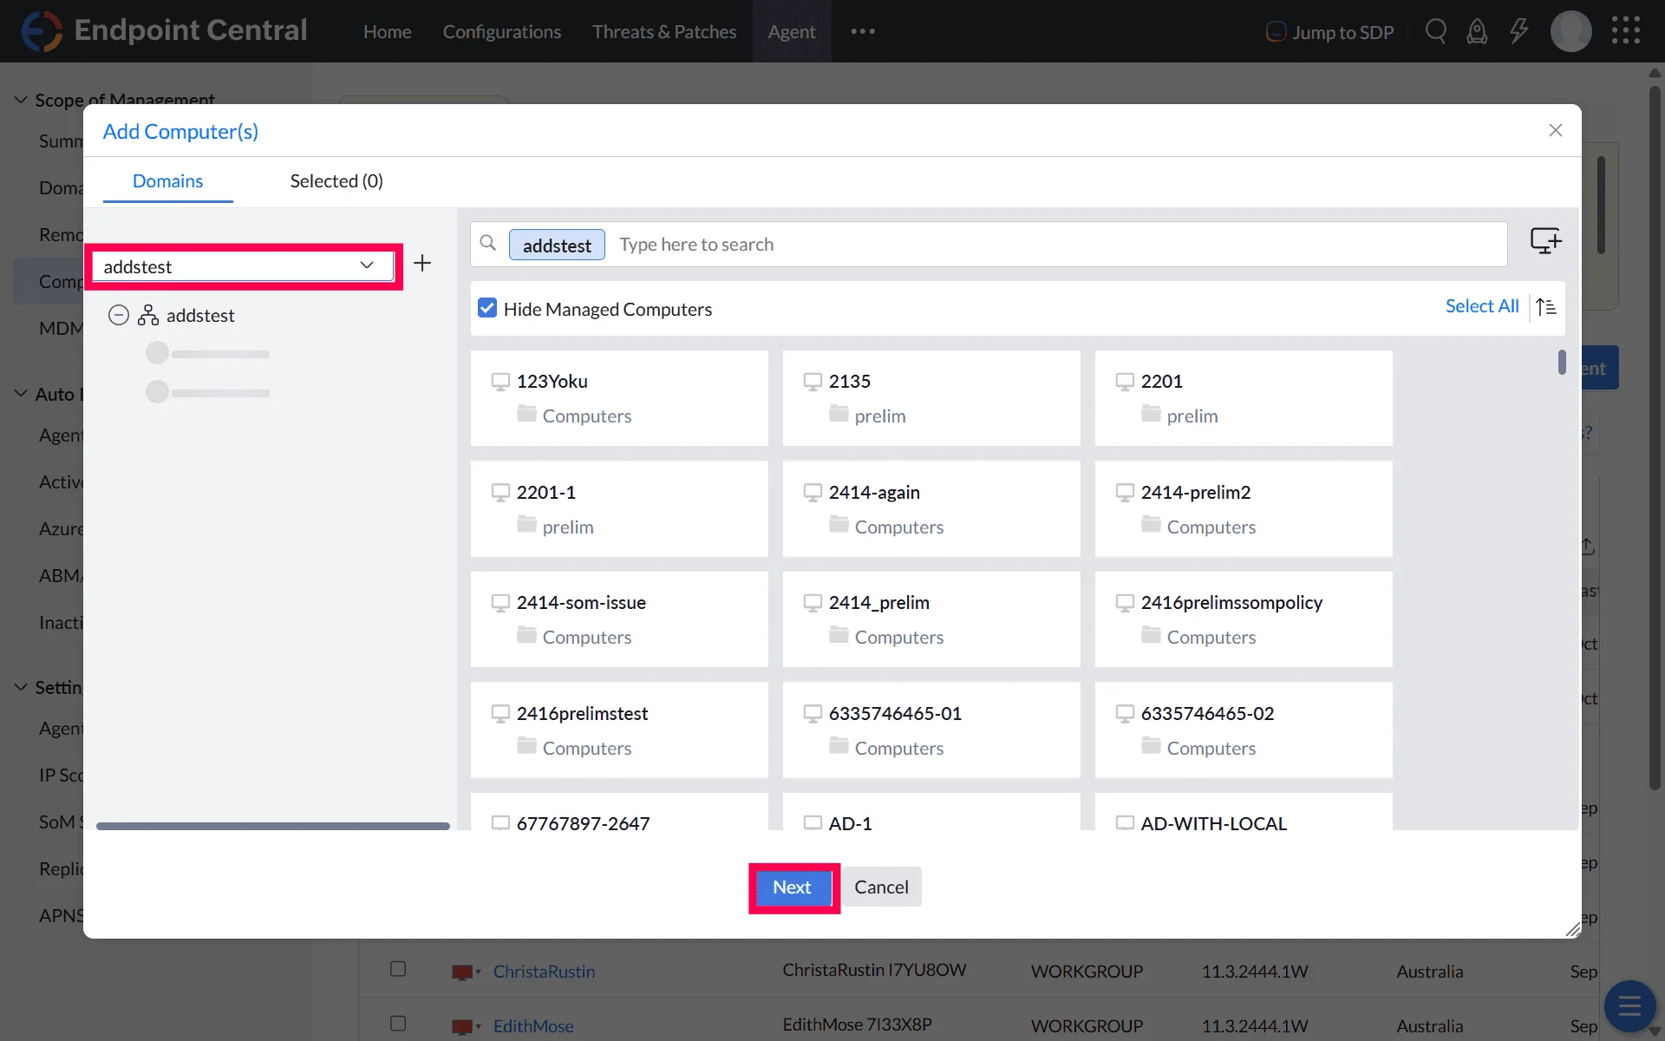Screen dimensions: 1665x1041
Task: Collapse the Auto sidebar section chevron
Action: click(x=21, y=394)
